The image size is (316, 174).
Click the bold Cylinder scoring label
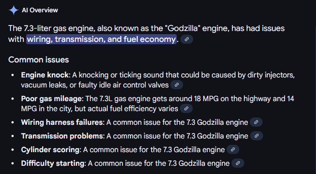[50, 150]
